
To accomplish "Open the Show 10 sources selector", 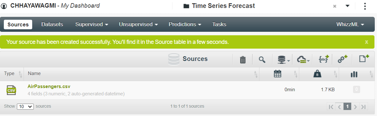I will tap(25, 106).
